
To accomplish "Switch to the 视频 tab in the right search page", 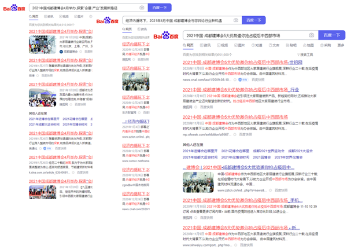I will pyautogui.click(x=223, y=45).
